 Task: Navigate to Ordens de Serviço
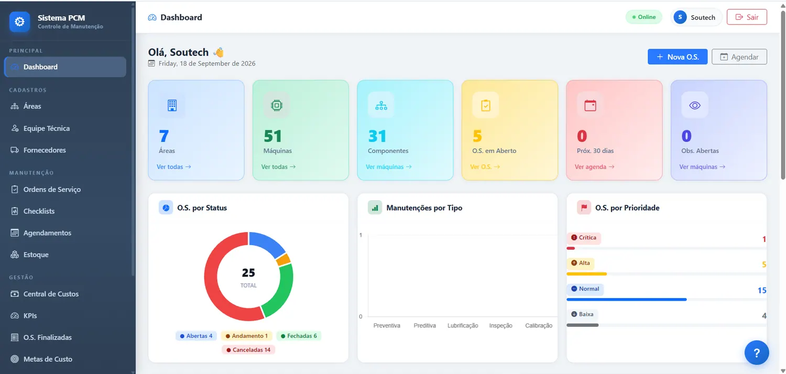pyautogui.click(x=65, y=190)
